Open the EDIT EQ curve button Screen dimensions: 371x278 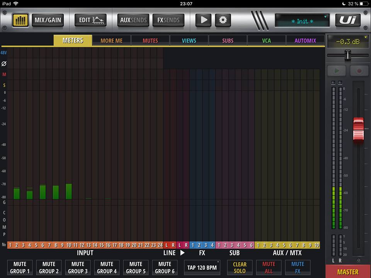tap(90, 20)
